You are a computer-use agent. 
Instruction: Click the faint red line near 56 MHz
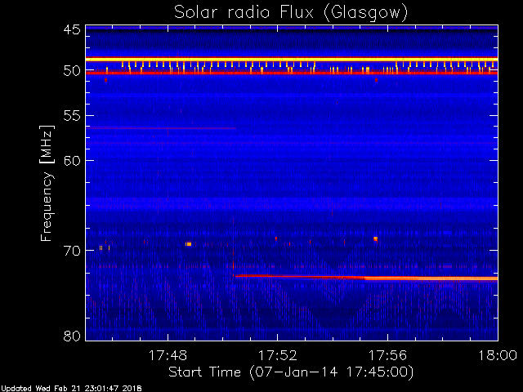pos(161,128)
